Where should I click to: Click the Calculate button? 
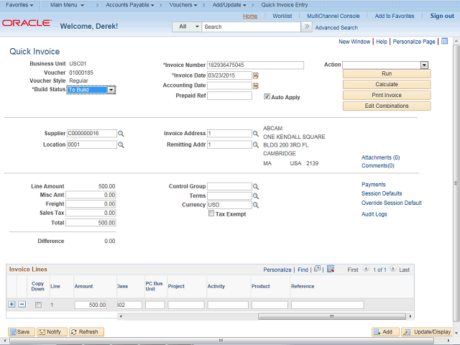387,84
